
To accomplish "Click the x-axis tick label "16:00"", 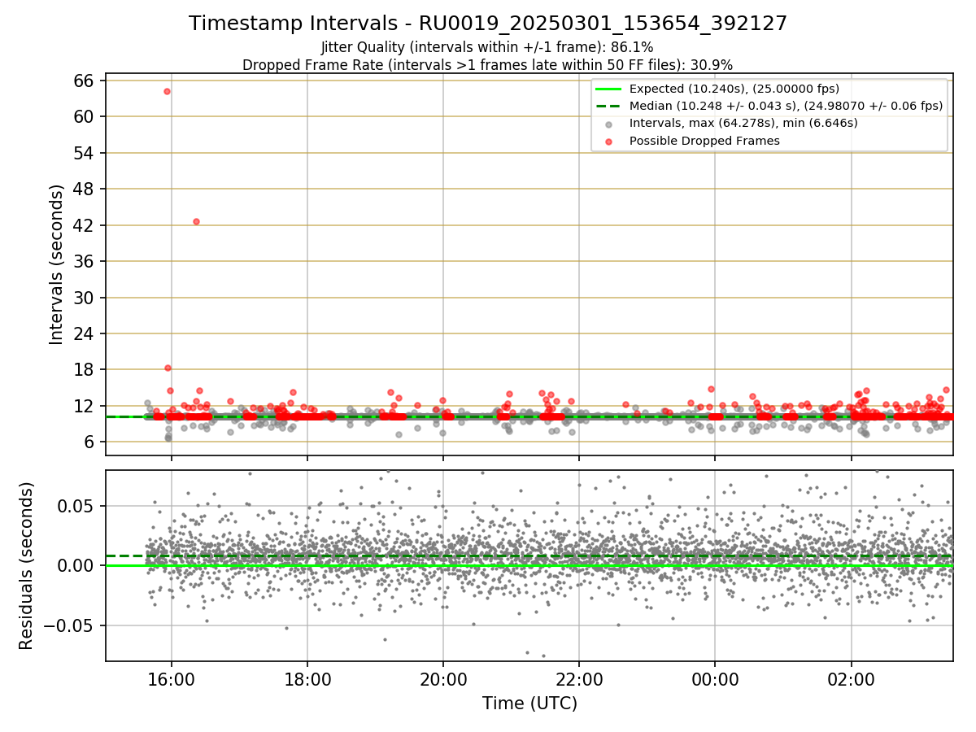I will pyautogui.click(x=171, y=679).
